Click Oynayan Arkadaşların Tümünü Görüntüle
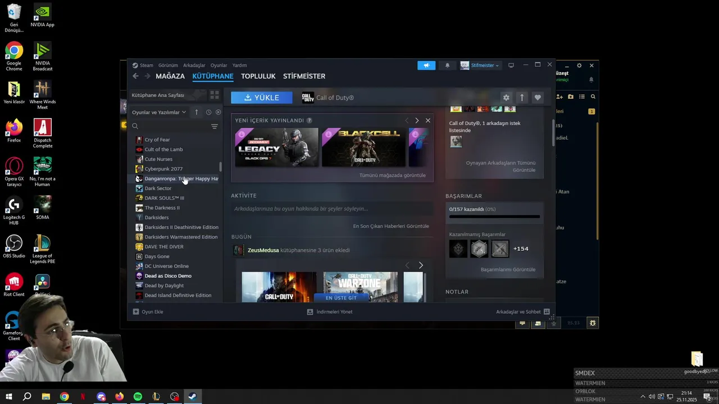 pyautogui.click(x=500, y=166)
